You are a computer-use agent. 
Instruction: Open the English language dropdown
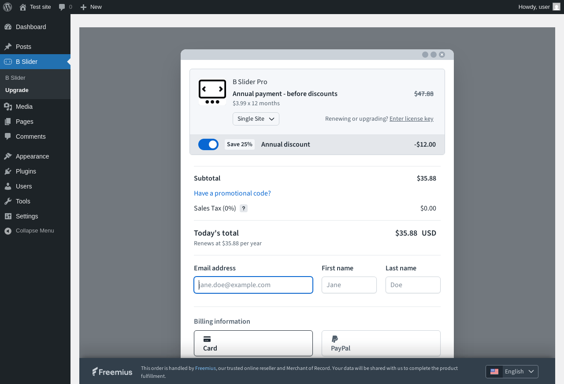click(x=512, y=372)
